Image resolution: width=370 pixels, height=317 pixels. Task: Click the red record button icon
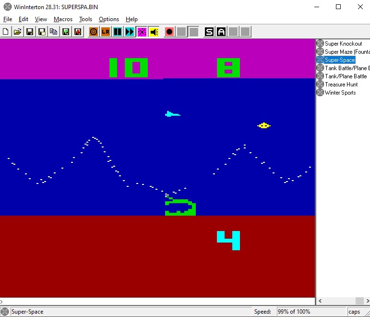[169, 32]
